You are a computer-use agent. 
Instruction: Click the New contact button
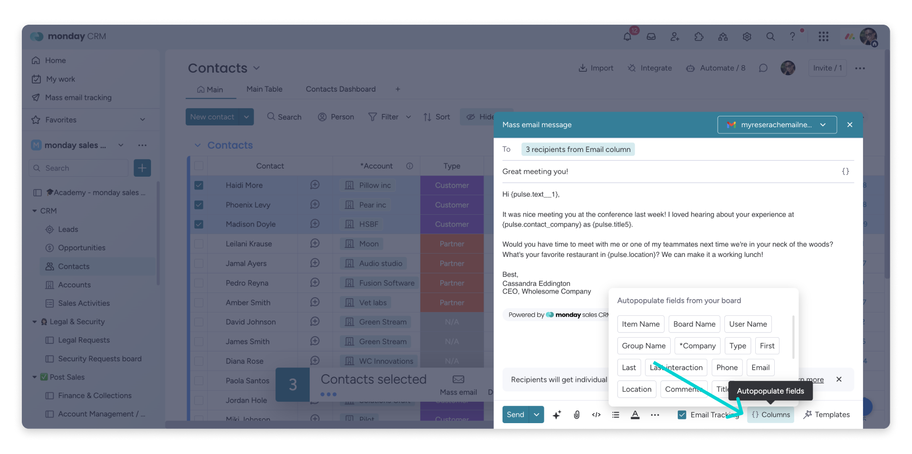click(212, 116)
